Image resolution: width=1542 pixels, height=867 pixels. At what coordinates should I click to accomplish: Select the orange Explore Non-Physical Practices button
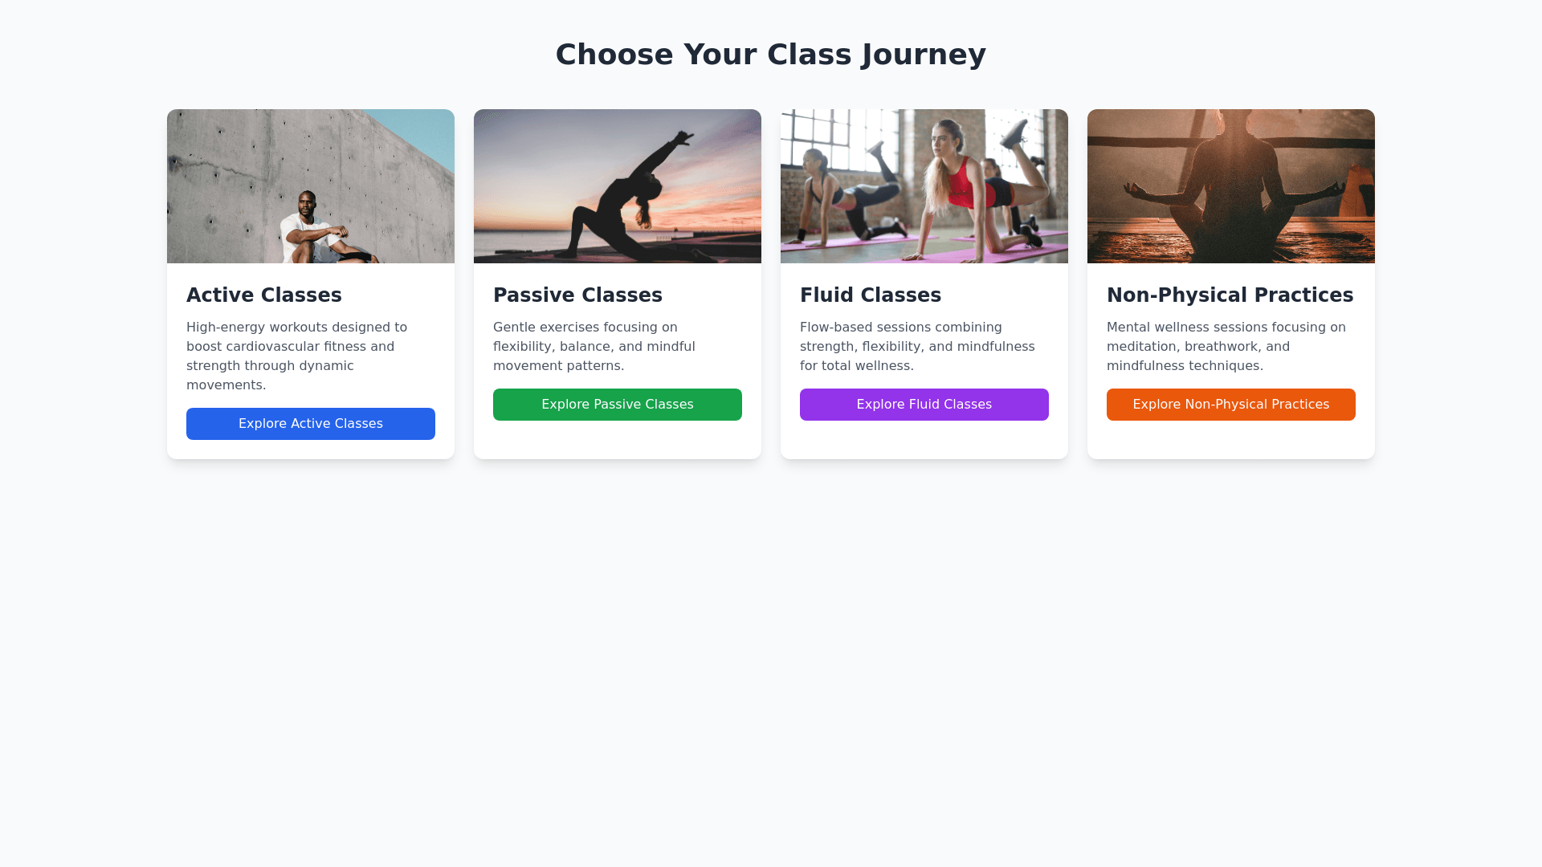pyautogui.click(x=1231, y=405)
